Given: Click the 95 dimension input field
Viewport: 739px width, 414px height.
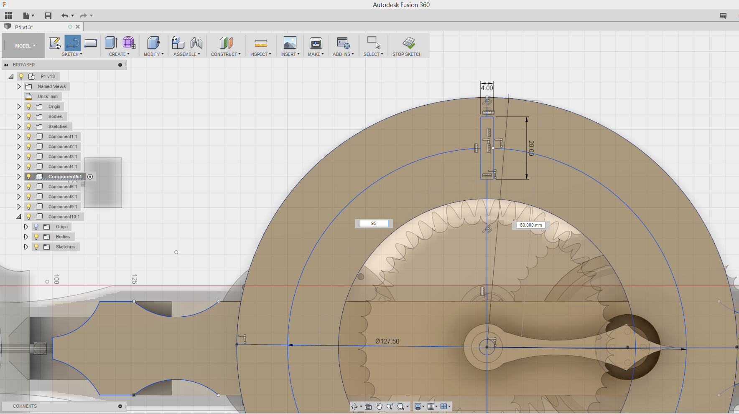Looking at the screenshot, I should [x=374, y=224].
